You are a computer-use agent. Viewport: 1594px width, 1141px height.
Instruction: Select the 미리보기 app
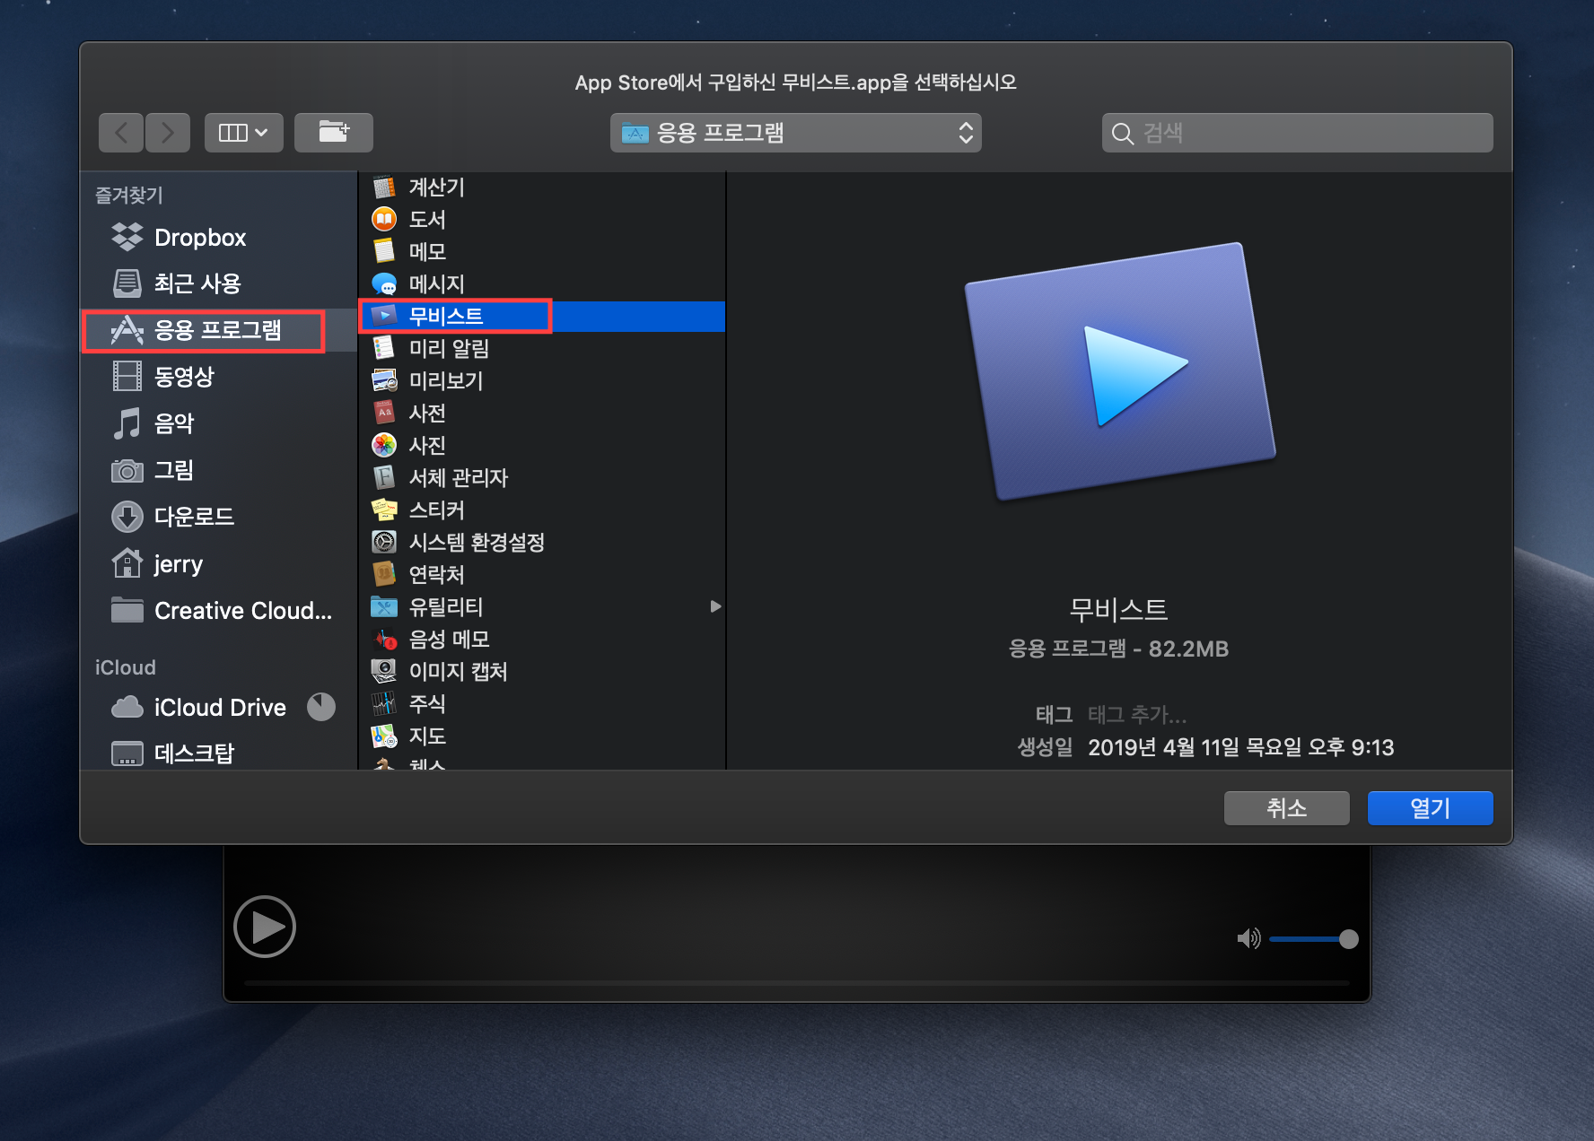point(542,380)
